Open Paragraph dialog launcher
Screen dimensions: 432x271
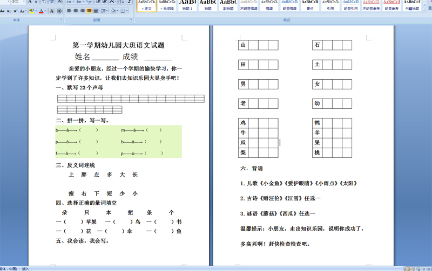tap(131, 19)
